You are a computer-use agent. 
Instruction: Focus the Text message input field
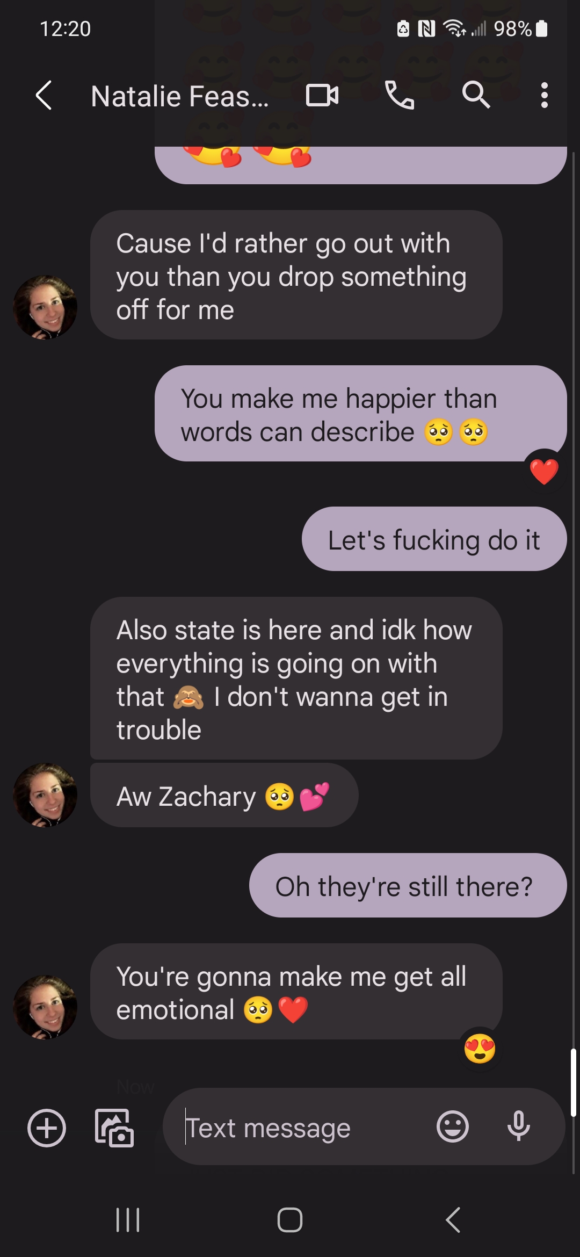pyautogui.click(x=301, y=1127)
